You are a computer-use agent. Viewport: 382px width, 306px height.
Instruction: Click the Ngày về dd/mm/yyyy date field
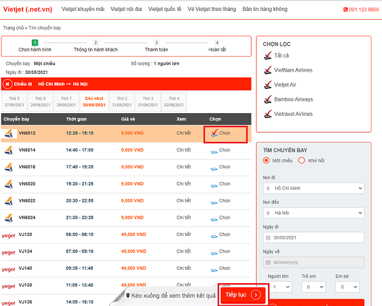point(313,263)
